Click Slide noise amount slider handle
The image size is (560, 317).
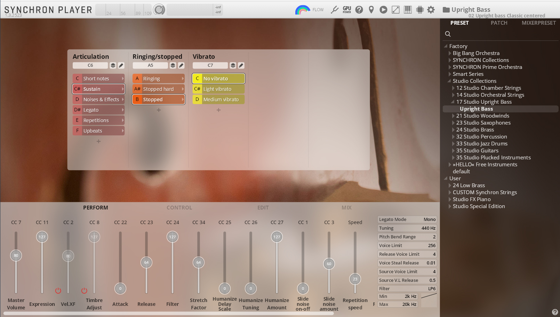[x=329, y=264]
